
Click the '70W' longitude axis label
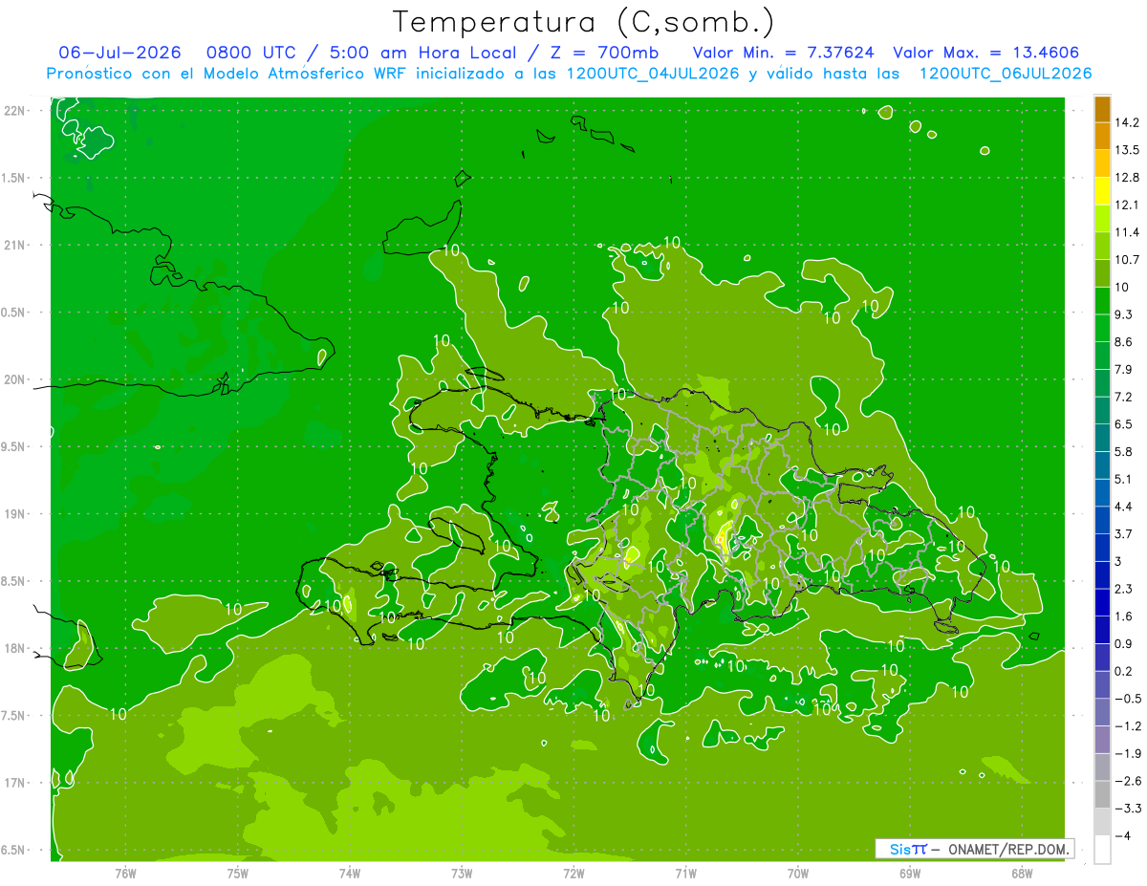tap(798, 873)
